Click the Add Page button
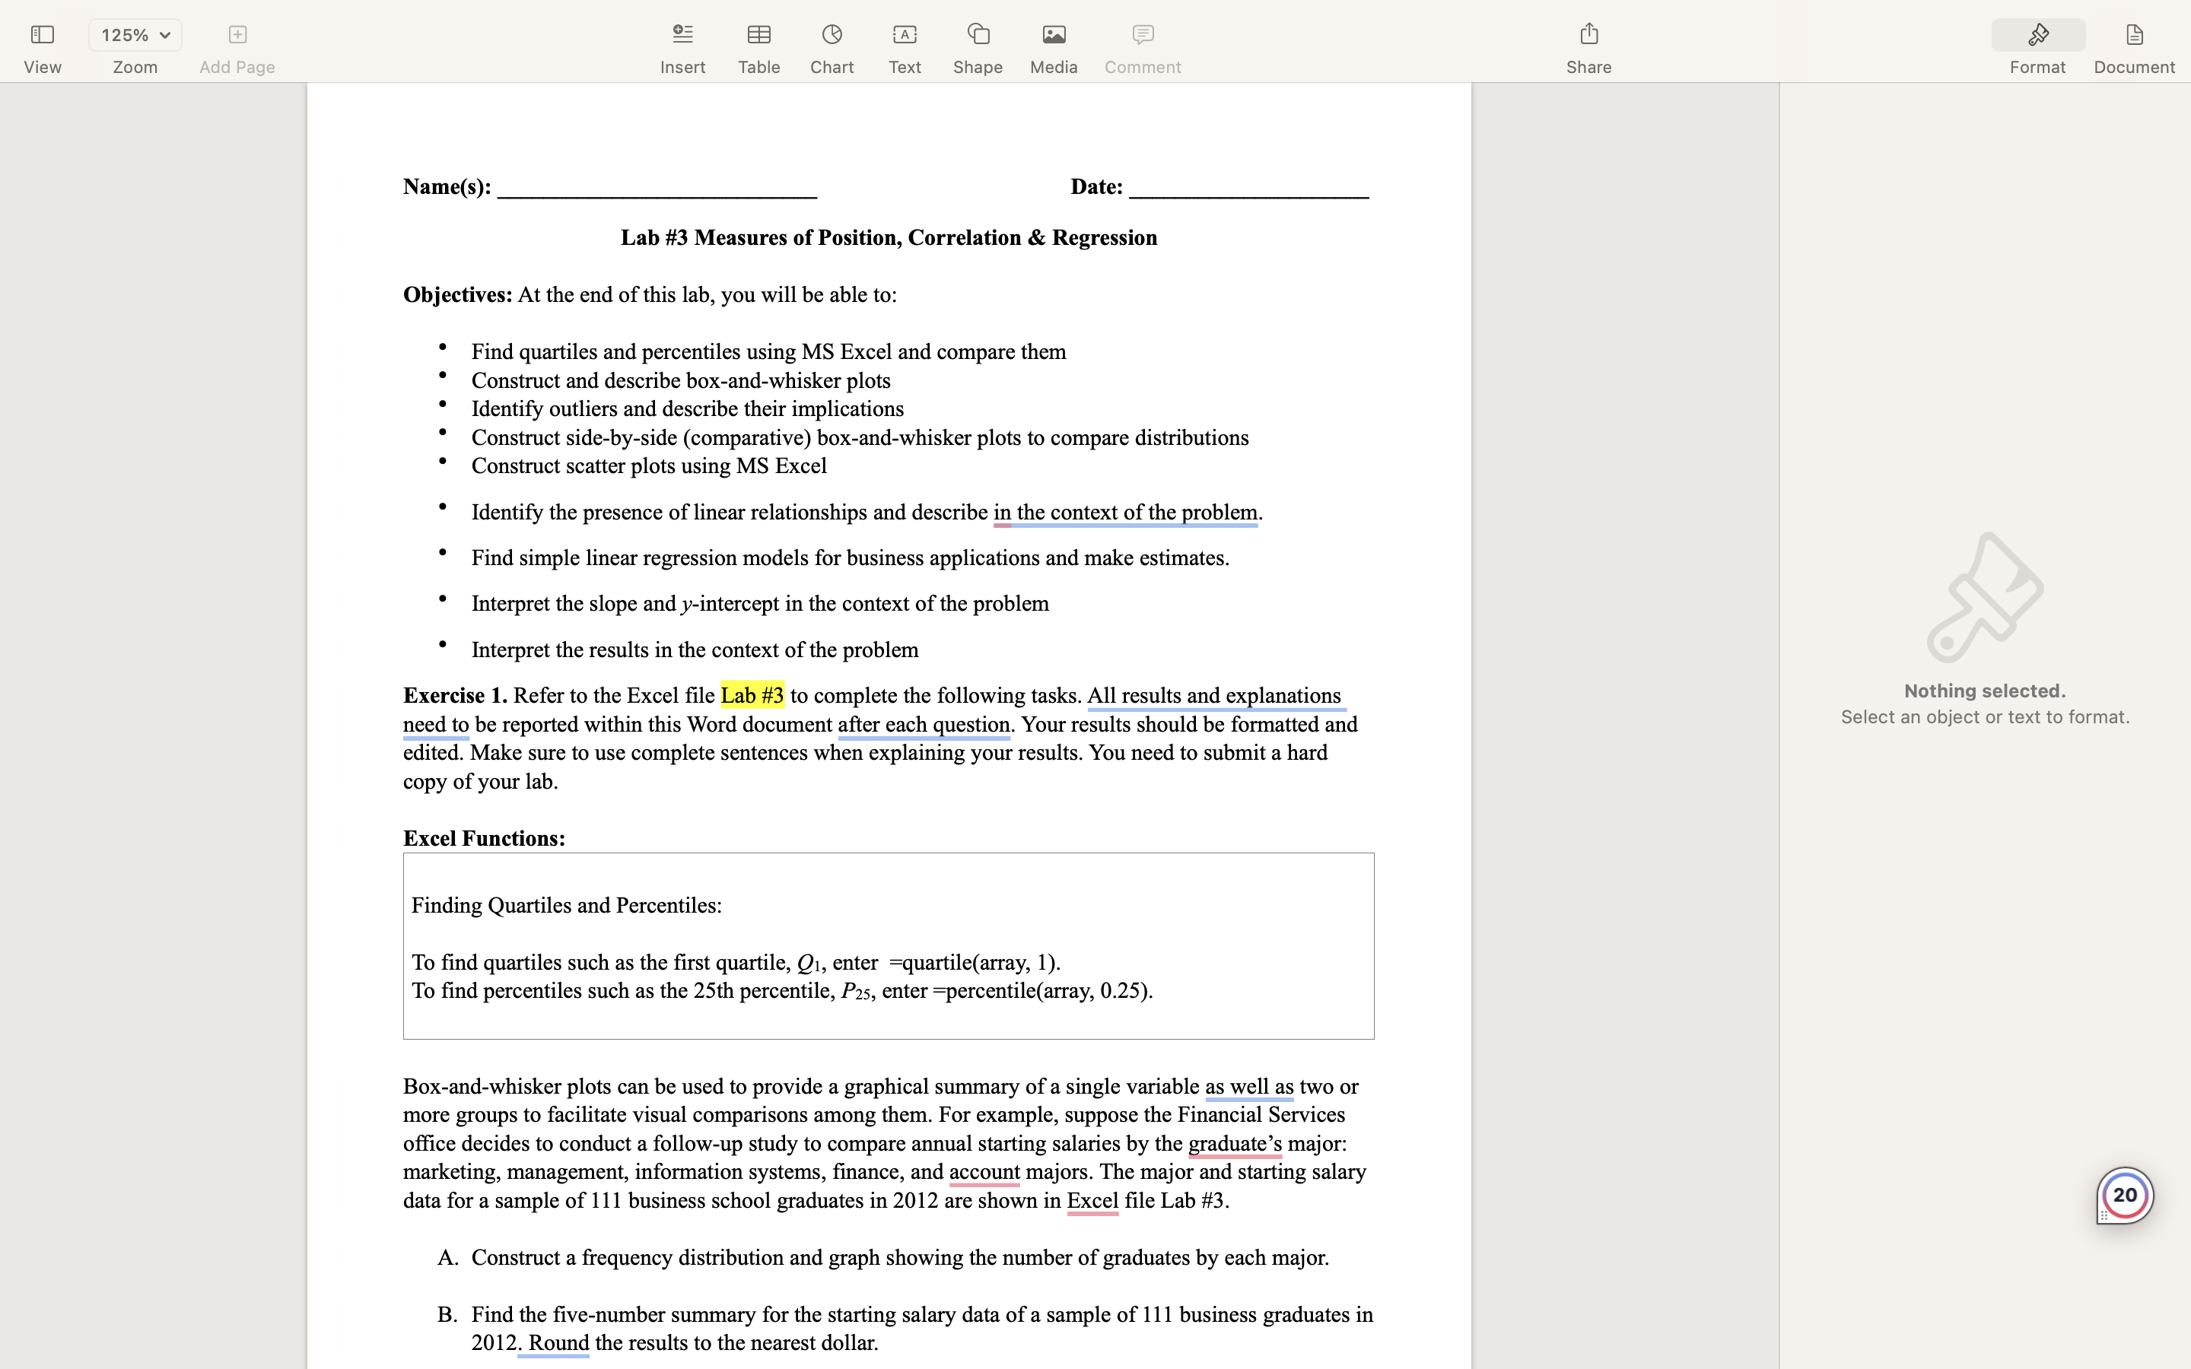The height and width of the screenshot is (1369, 2191). (x=237, y=35)
